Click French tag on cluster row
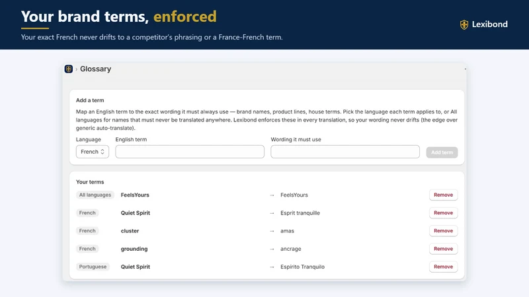This screenshot has height=297, width=529. tap(87, 230)
